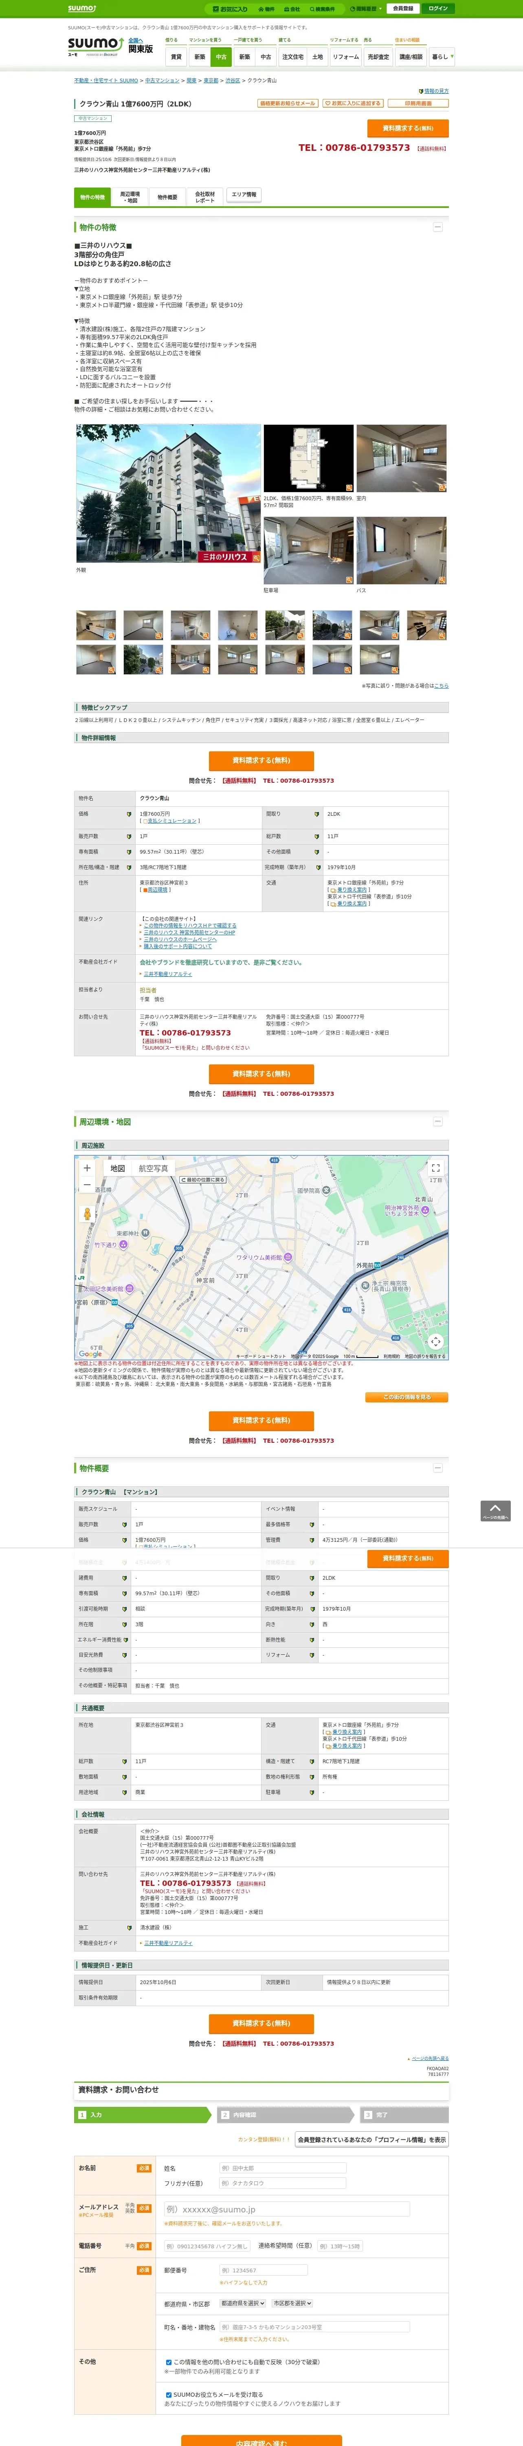
Task: Switch to 会社取材レポート tab
Action: coord(205,196)
